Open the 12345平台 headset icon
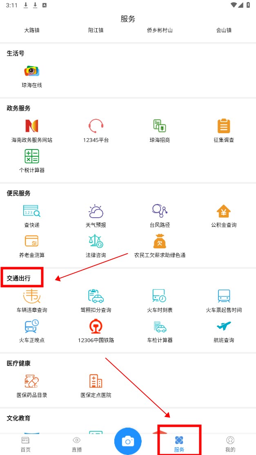Screen dimensions: 256x455 [96, 126]
